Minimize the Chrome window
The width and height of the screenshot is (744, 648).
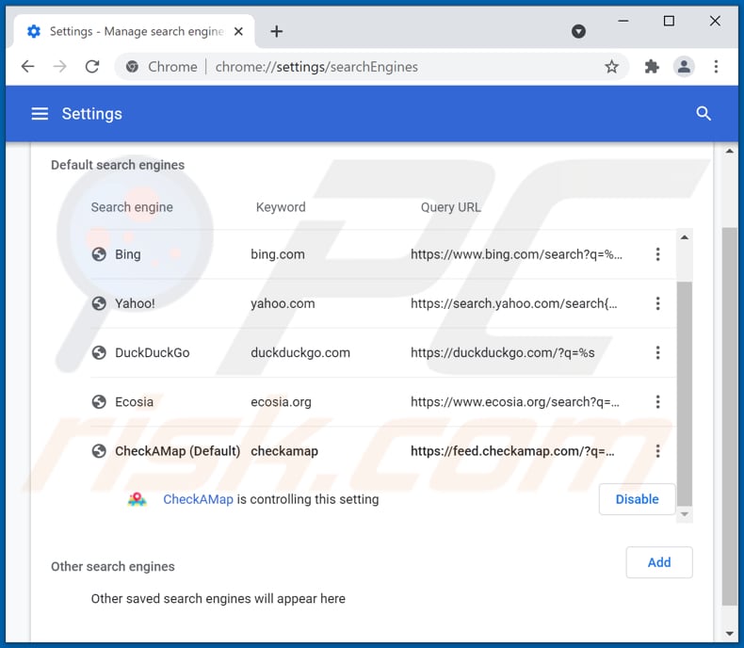tap(623, 21)
